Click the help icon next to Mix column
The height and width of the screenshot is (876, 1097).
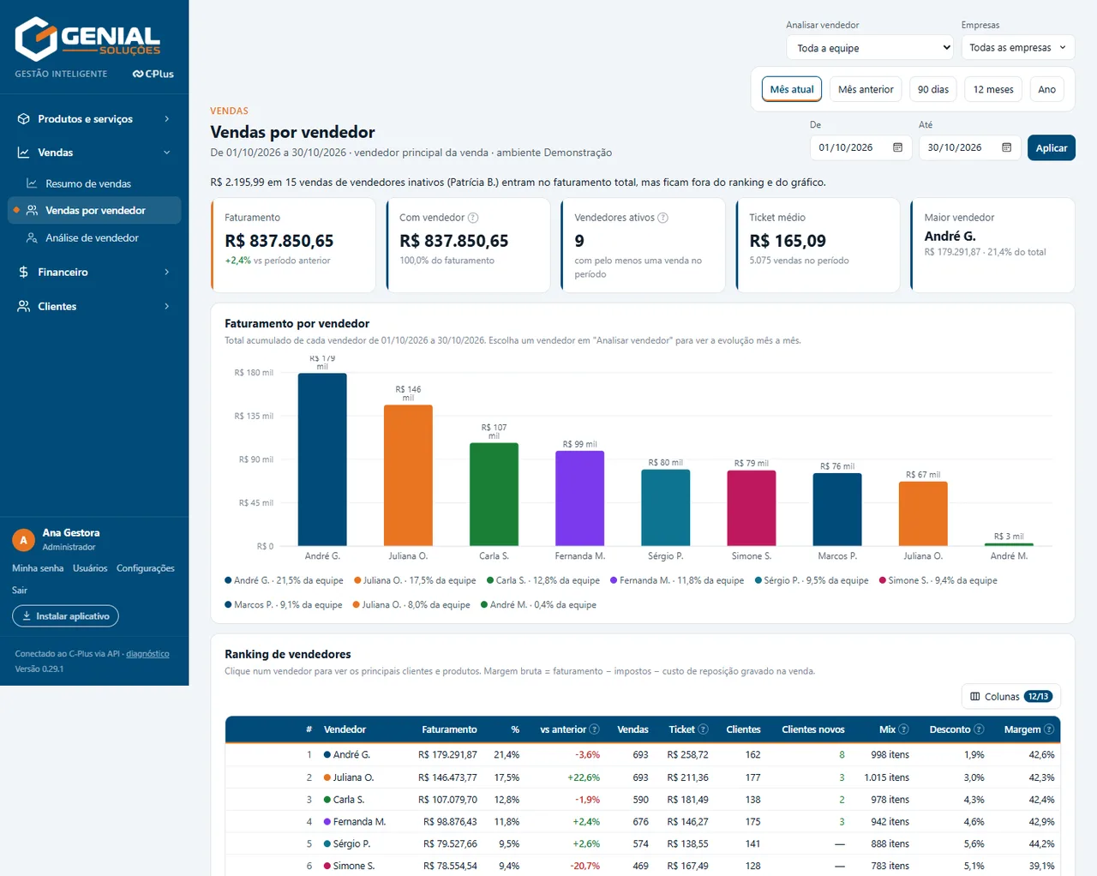click(x=903, y=729)
